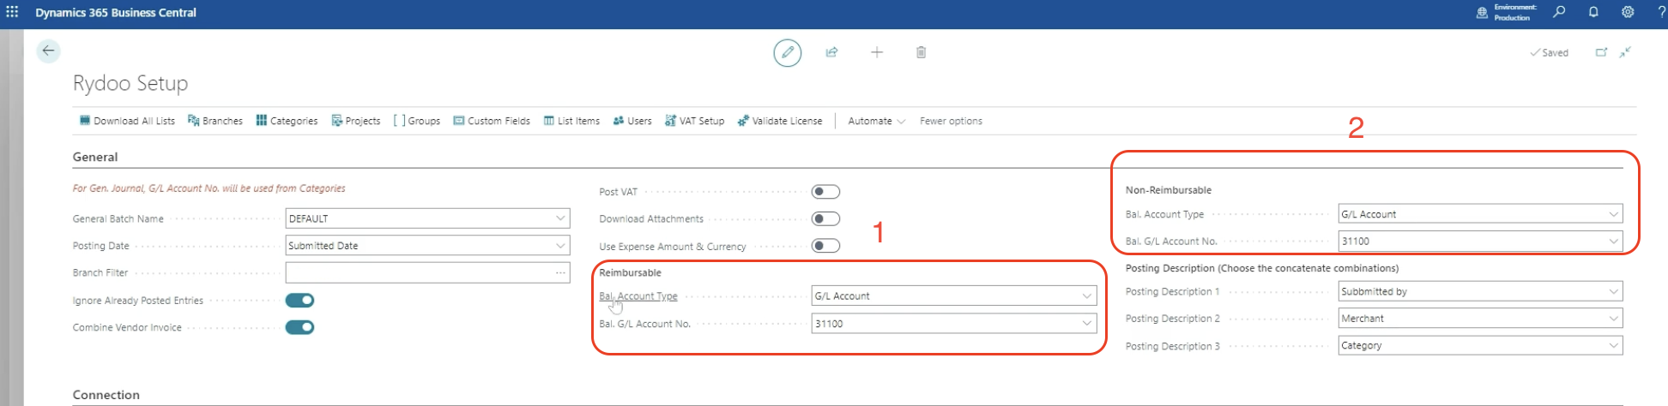Open the Projects action

tap(356, 121)
